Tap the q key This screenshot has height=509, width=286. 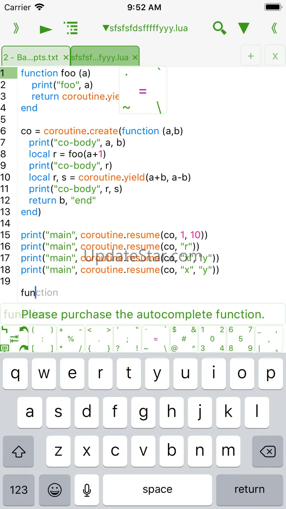(x=15, y=373)
